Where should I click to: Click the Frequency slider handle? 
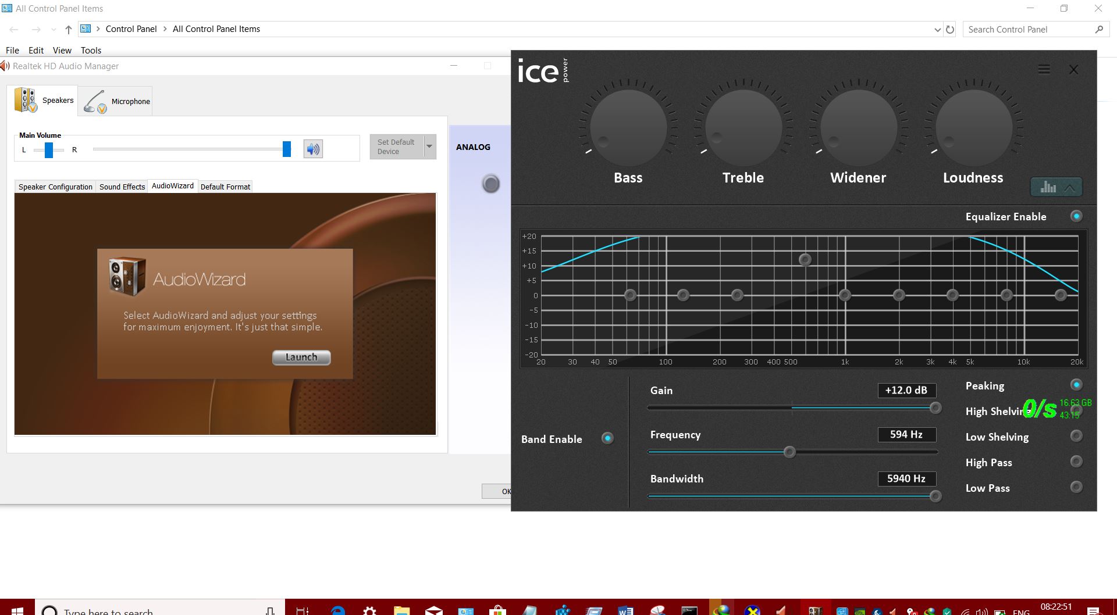(x=789, y=452)
